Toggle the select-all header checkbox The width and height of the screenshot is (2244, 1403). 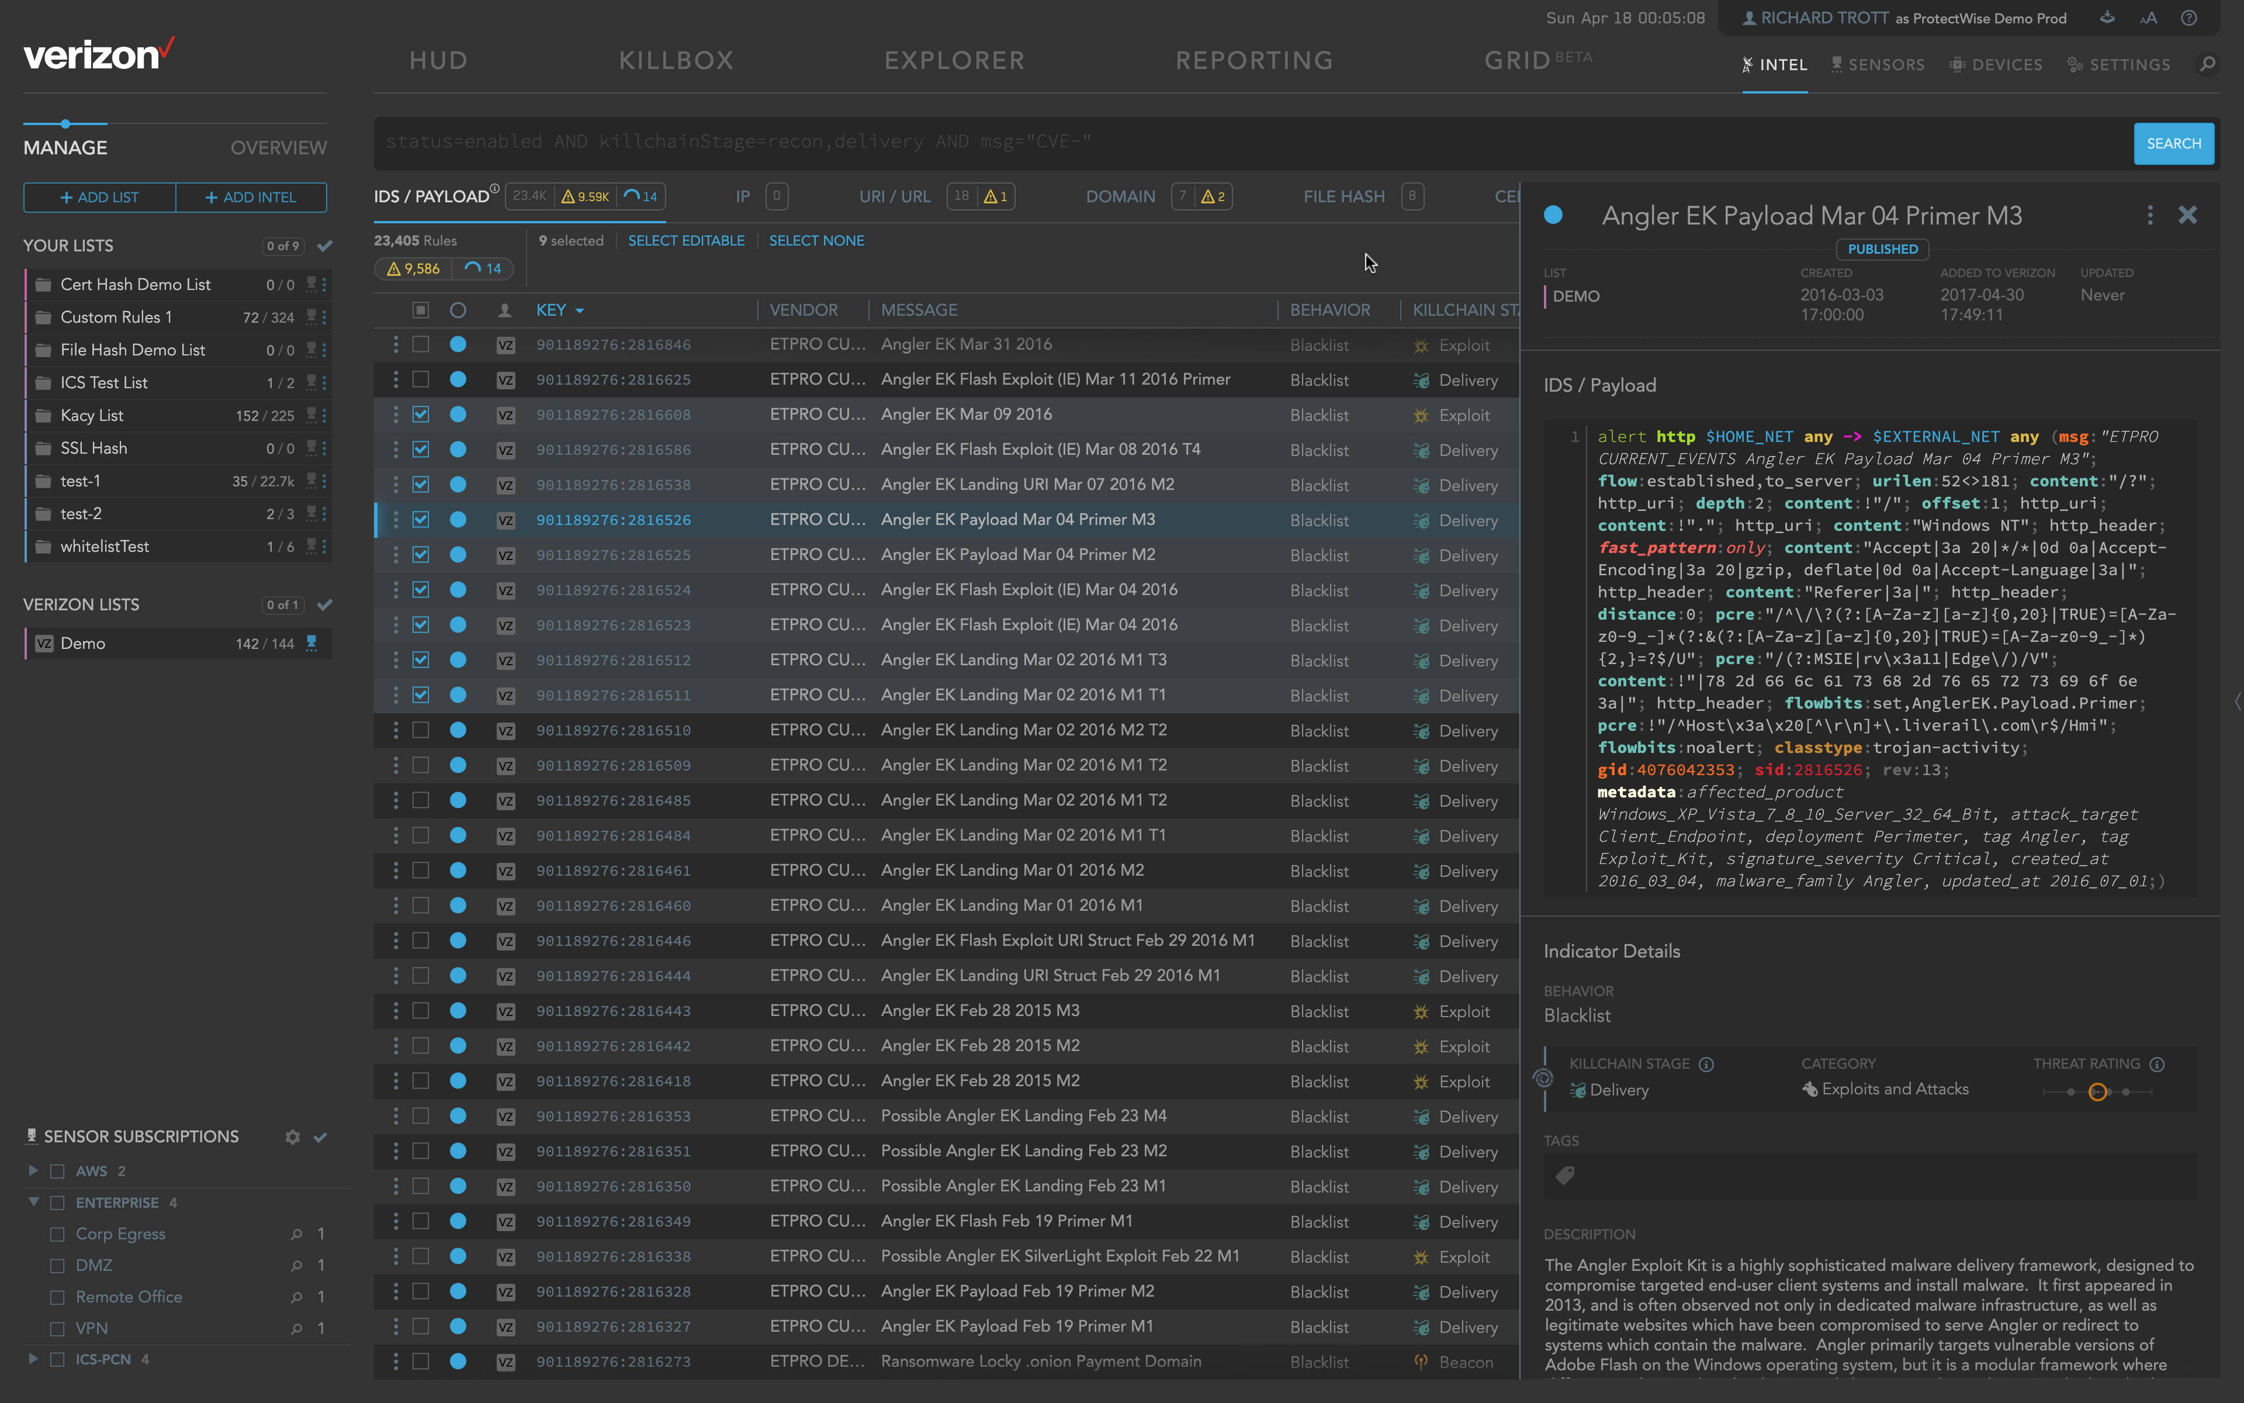tap(421, 310)
